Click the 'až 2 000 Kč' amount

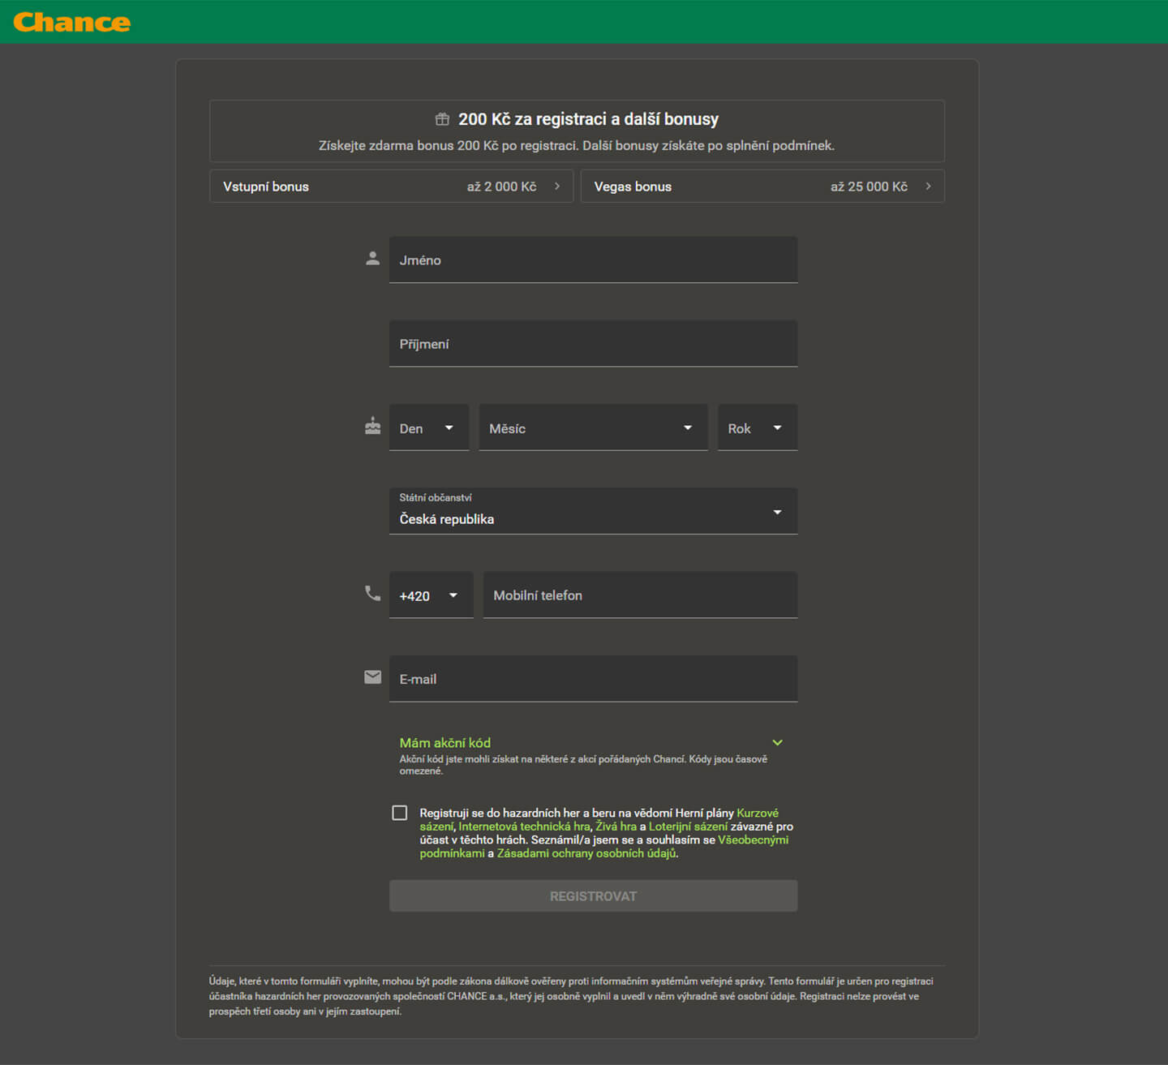click(501, 187)
